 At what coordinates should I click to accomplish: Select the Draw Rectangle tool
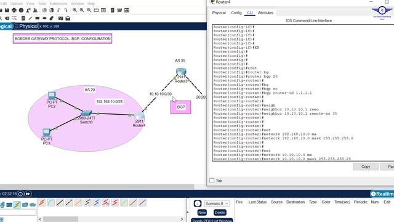click(x=37, y=18)
